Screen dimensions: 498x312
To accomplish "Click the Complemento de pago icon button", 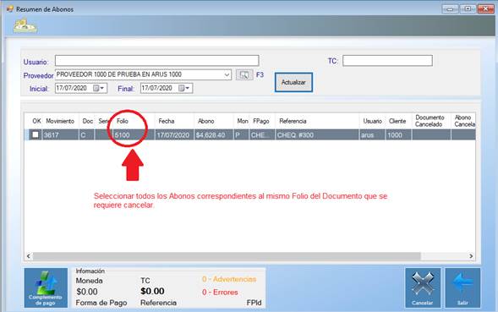I will point(46,287).
